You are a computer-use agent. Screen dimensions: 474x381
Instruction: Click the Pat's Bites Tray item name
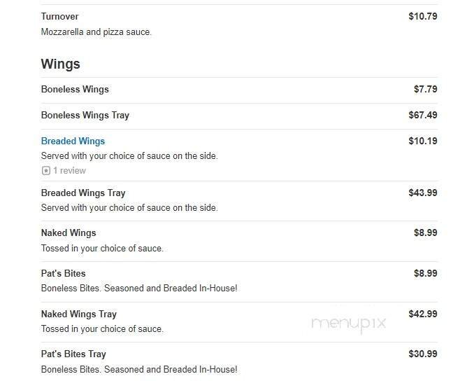(73, 354)
